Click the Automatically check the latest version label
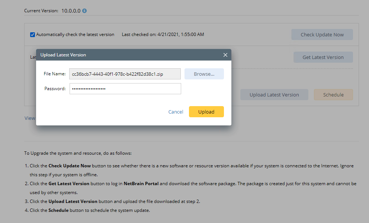369x223 pixels. 75,35
